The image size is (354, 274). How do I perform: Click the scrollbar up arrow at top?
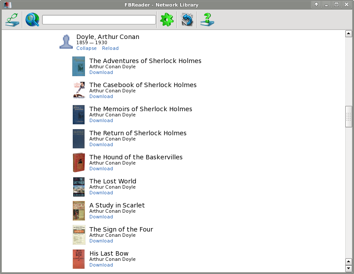pos(349,34)
